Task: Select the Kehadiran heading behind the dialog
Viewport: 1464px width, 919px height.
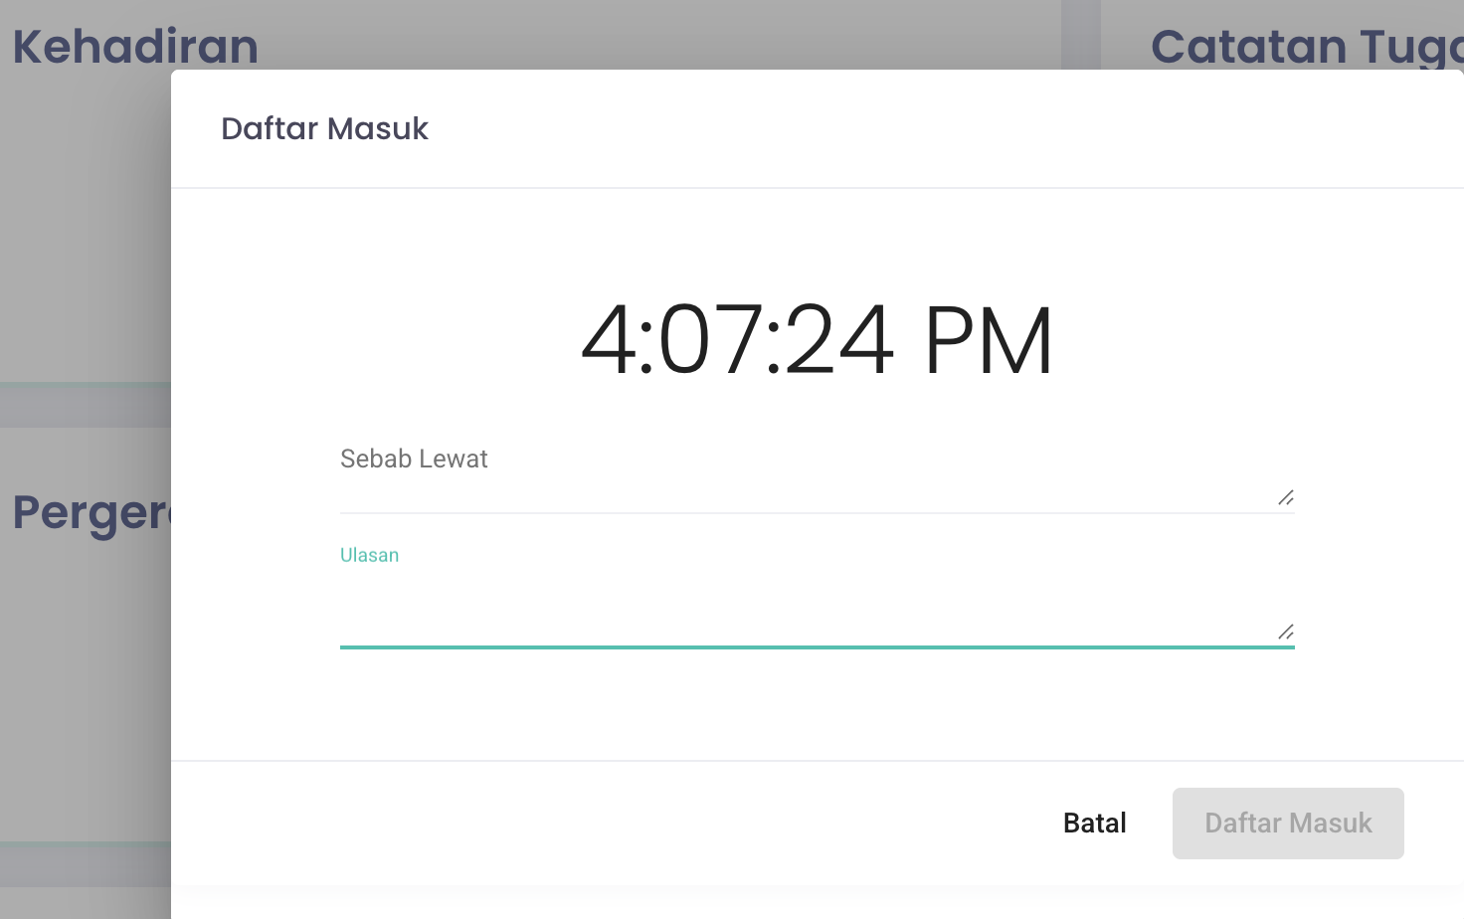Action: [135, 47]
